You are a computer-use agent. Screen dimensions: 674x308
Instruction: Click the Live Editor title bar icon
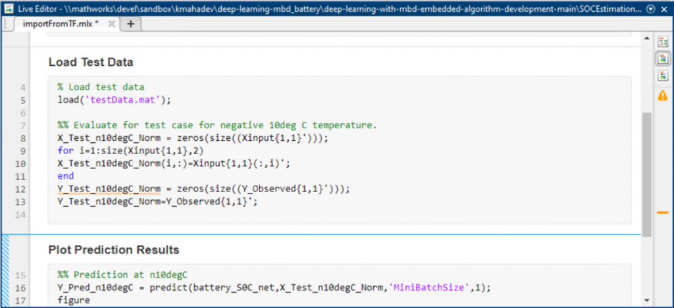[8, 9]
